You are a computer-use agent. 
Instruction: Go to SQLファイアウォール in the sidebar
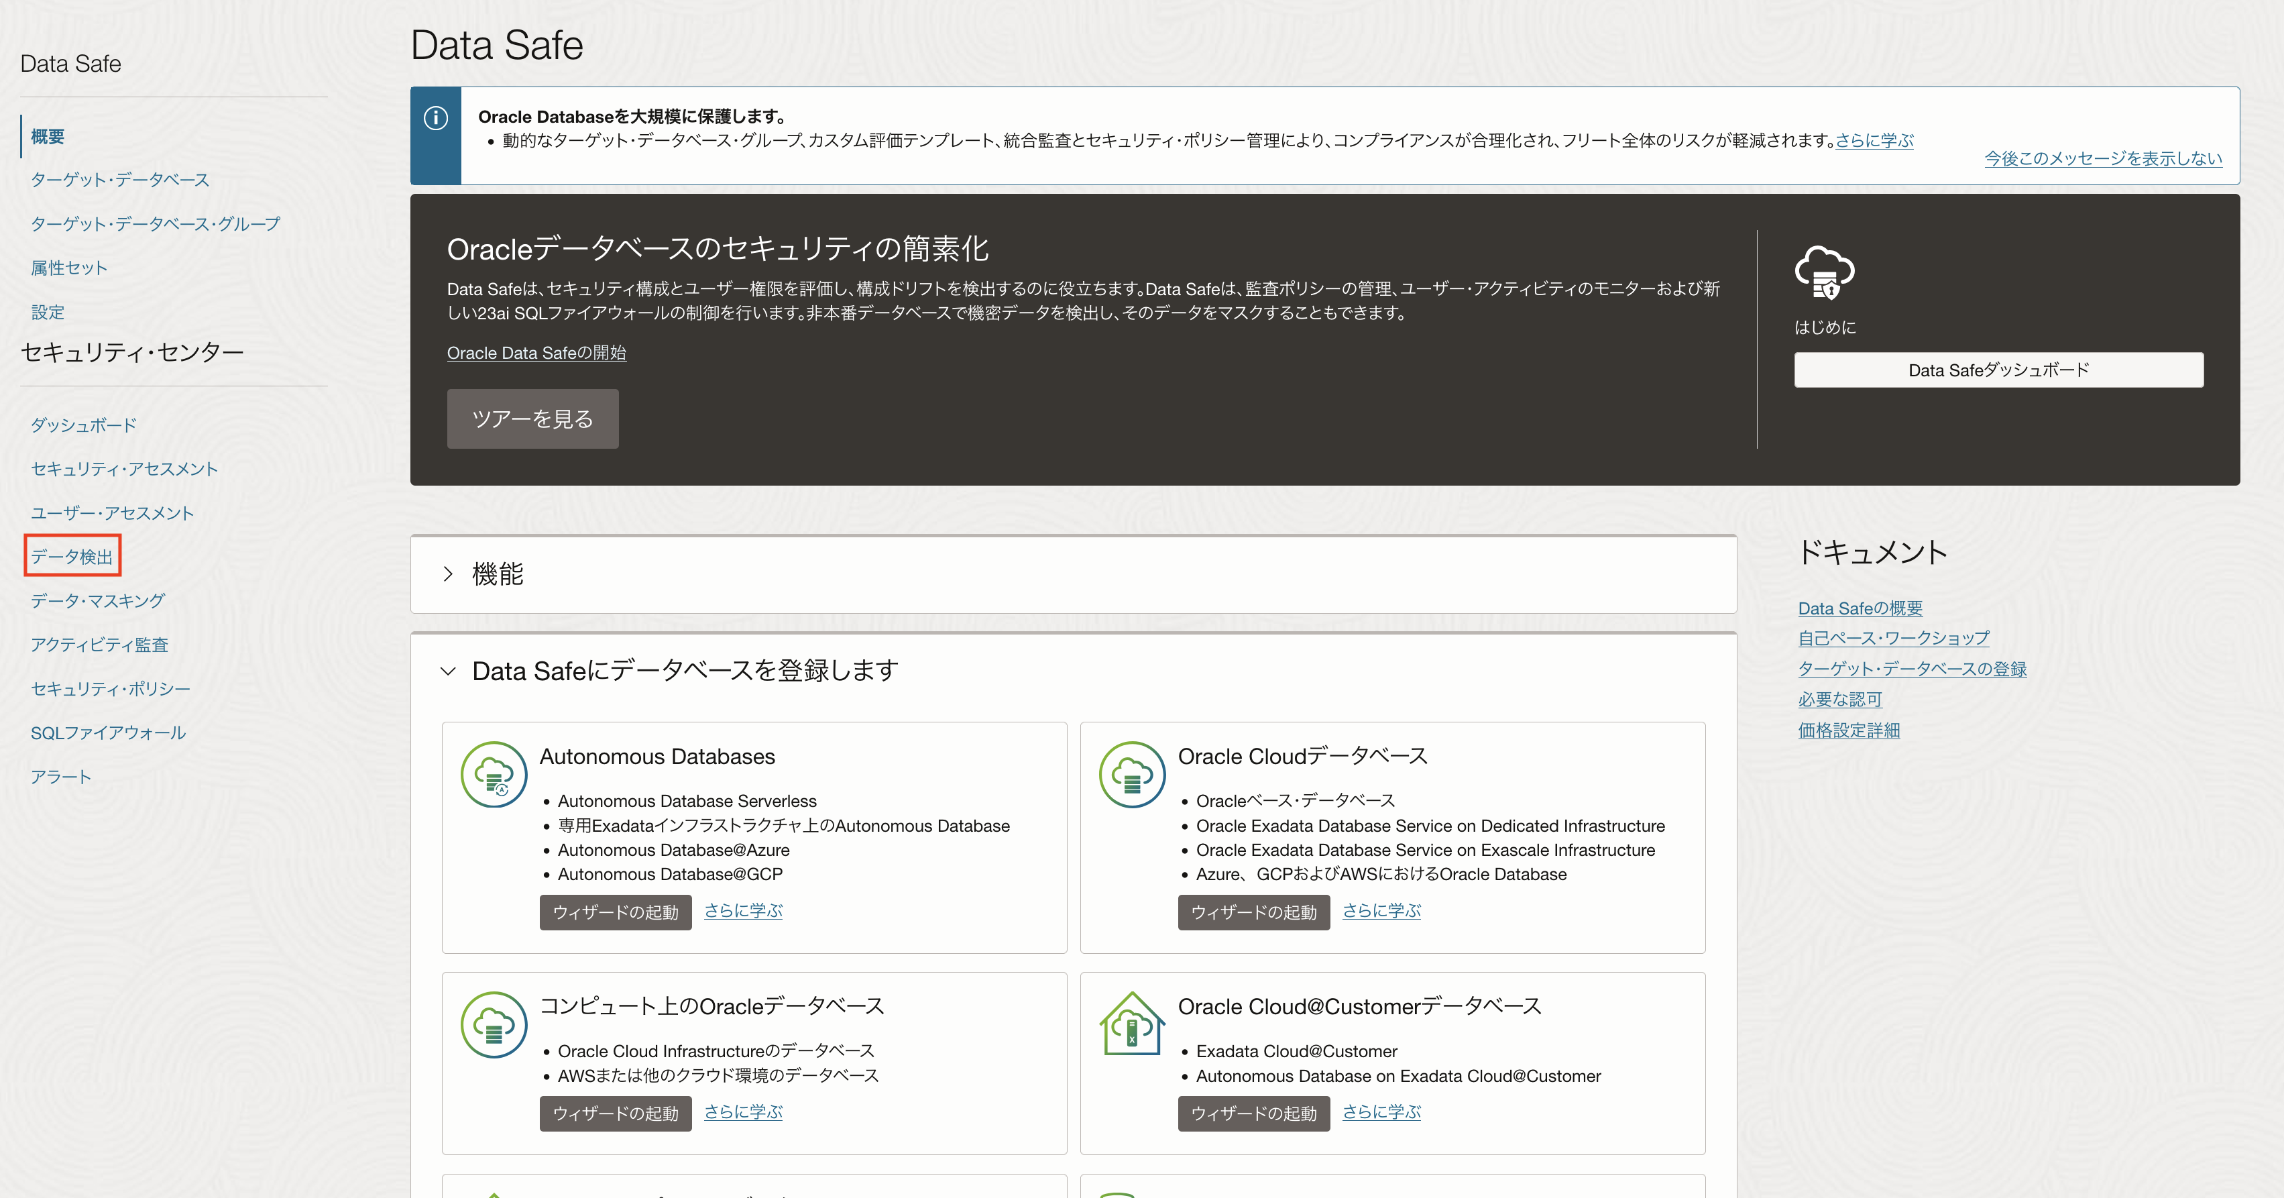(x=108, y=732)
